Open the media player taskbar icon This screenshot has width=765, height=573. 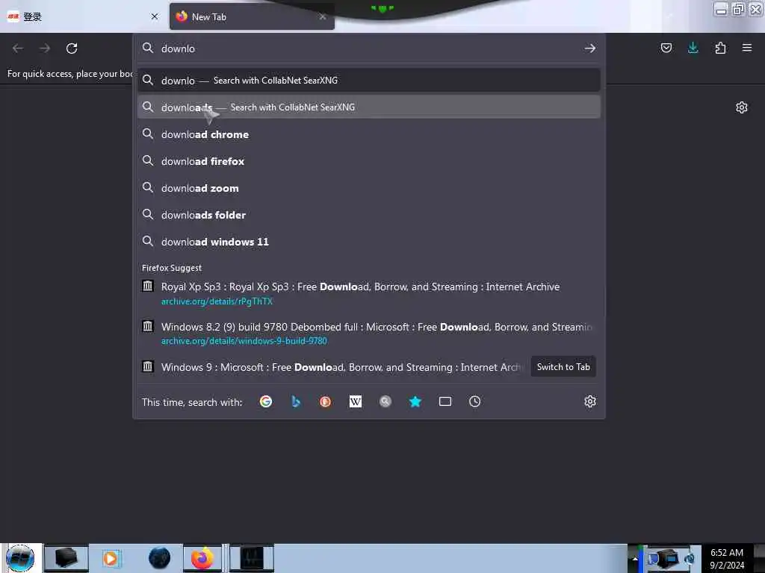(x=111, y=558)
